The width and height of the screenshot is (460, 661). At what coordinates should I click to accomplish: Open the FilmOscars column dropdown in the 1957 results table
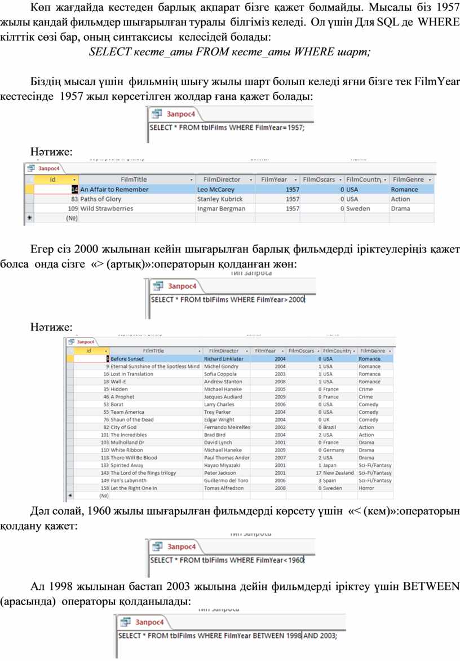(x=340, y=180)
